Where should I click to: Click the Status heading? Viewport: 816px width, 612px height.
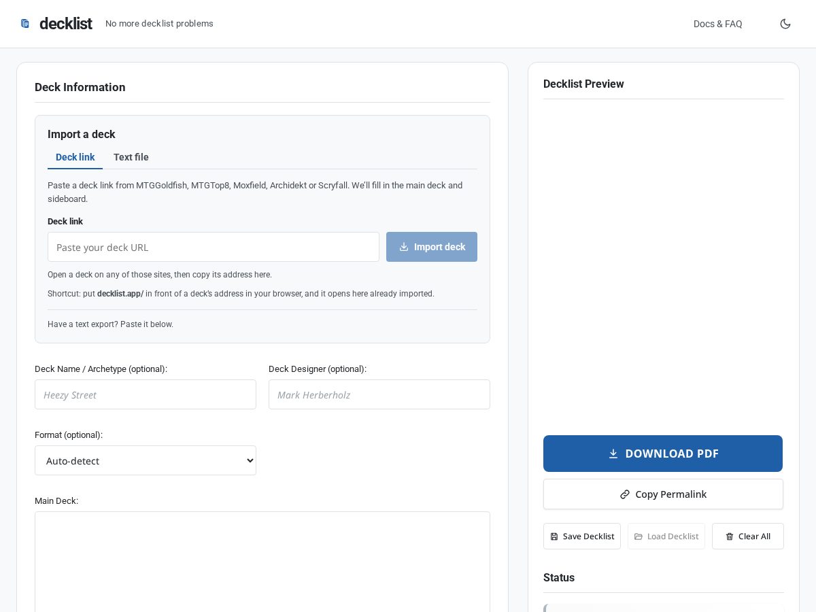[x=559, y=577]
